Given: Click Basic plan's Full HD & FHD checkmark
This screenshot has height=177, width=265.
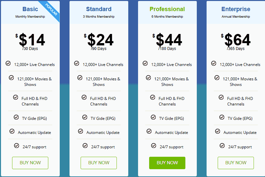Looking at the screenshot, I should (15, 97).
